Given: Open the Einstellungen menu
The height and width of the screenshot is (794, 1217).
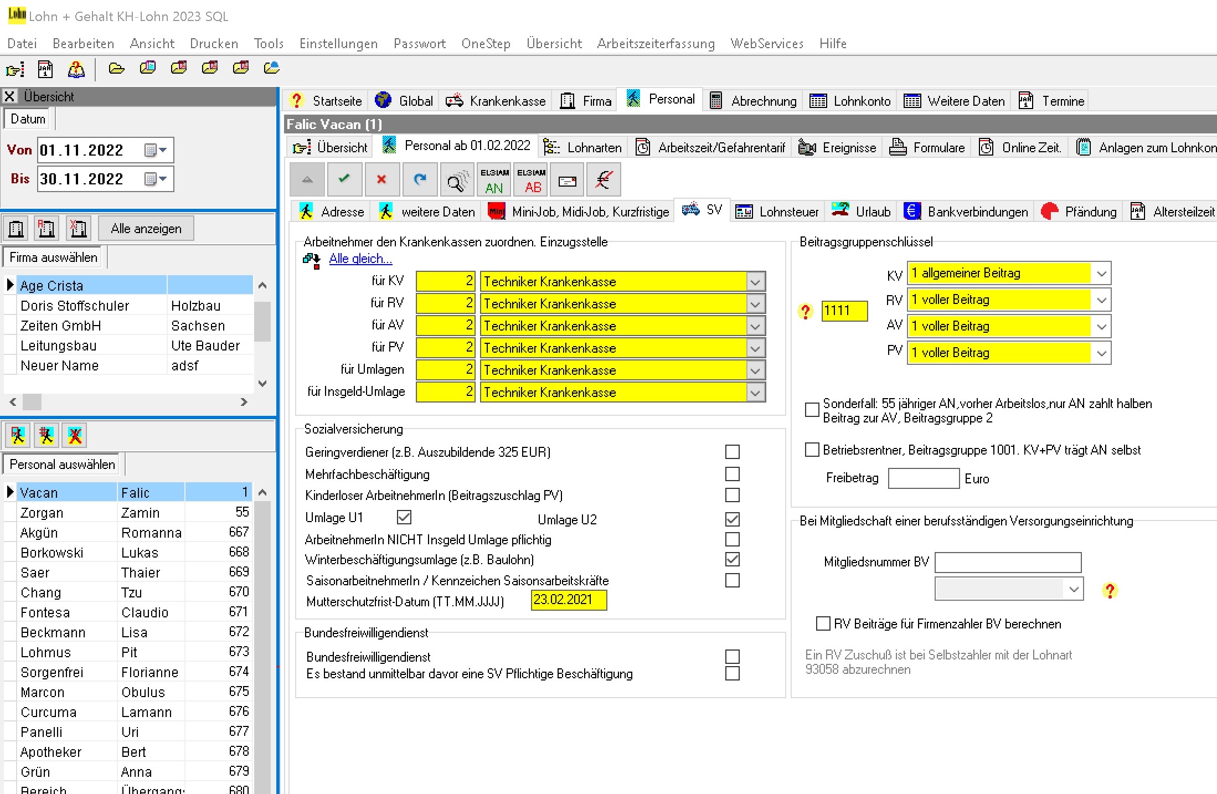Looking at the screenshot, I should click(339, 44).
